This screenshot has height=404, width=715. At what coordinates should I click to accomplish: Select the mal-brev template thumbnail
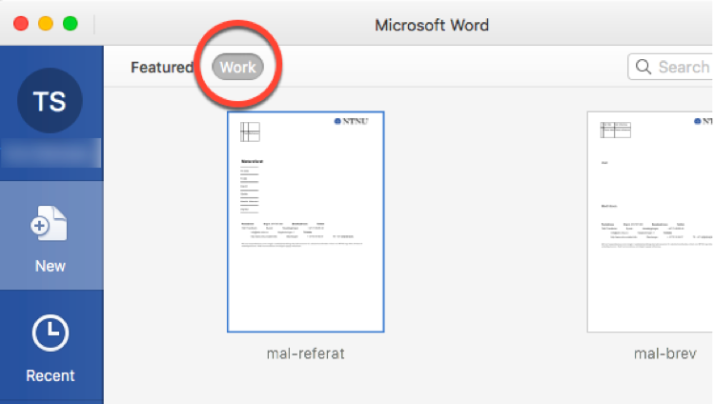click(x=650, y=222)
